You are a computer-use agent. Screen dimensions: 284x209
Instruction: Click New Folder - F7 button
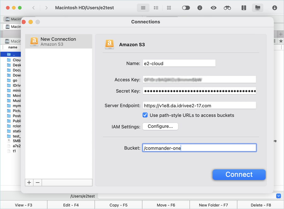(213, 205)
